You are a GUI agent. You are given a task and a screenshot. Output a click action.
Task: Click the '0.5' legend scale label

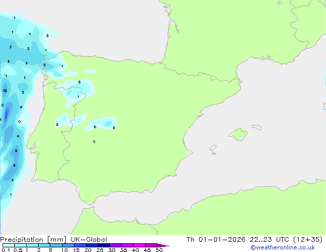17,250
